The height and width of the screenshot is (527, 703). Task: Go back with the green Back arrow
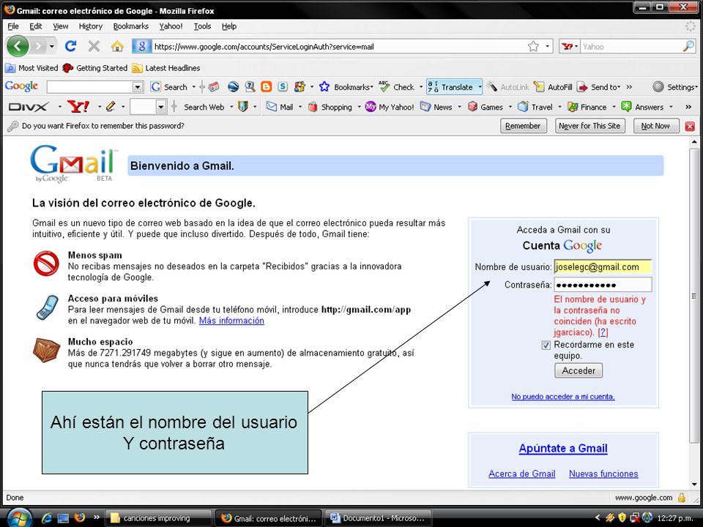pyautogui.click(x=18, y=46)
